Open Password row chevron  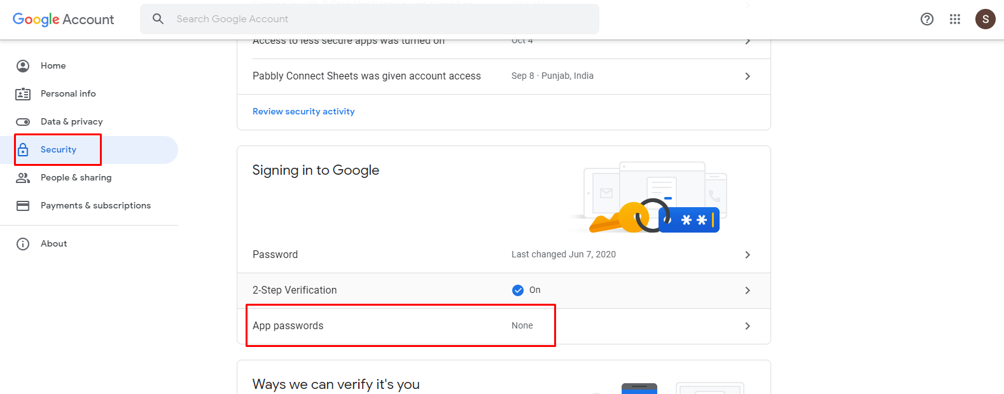point(748,255)
